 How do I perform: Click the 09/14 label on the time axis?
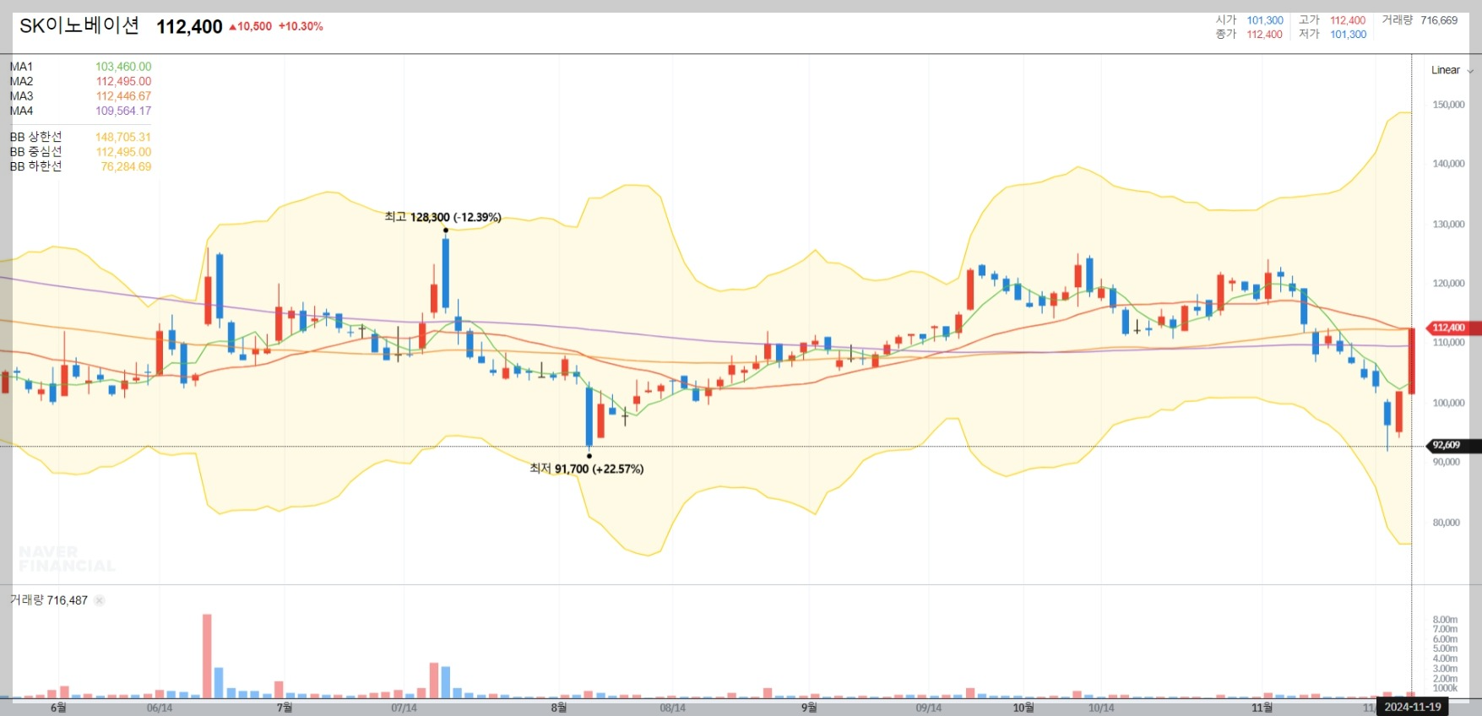pos(929,708)
